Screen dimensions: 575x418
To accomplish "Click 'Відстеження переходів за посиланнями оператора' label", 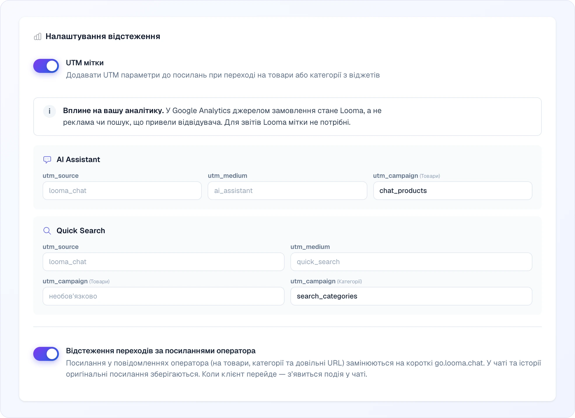I will 161,351.
